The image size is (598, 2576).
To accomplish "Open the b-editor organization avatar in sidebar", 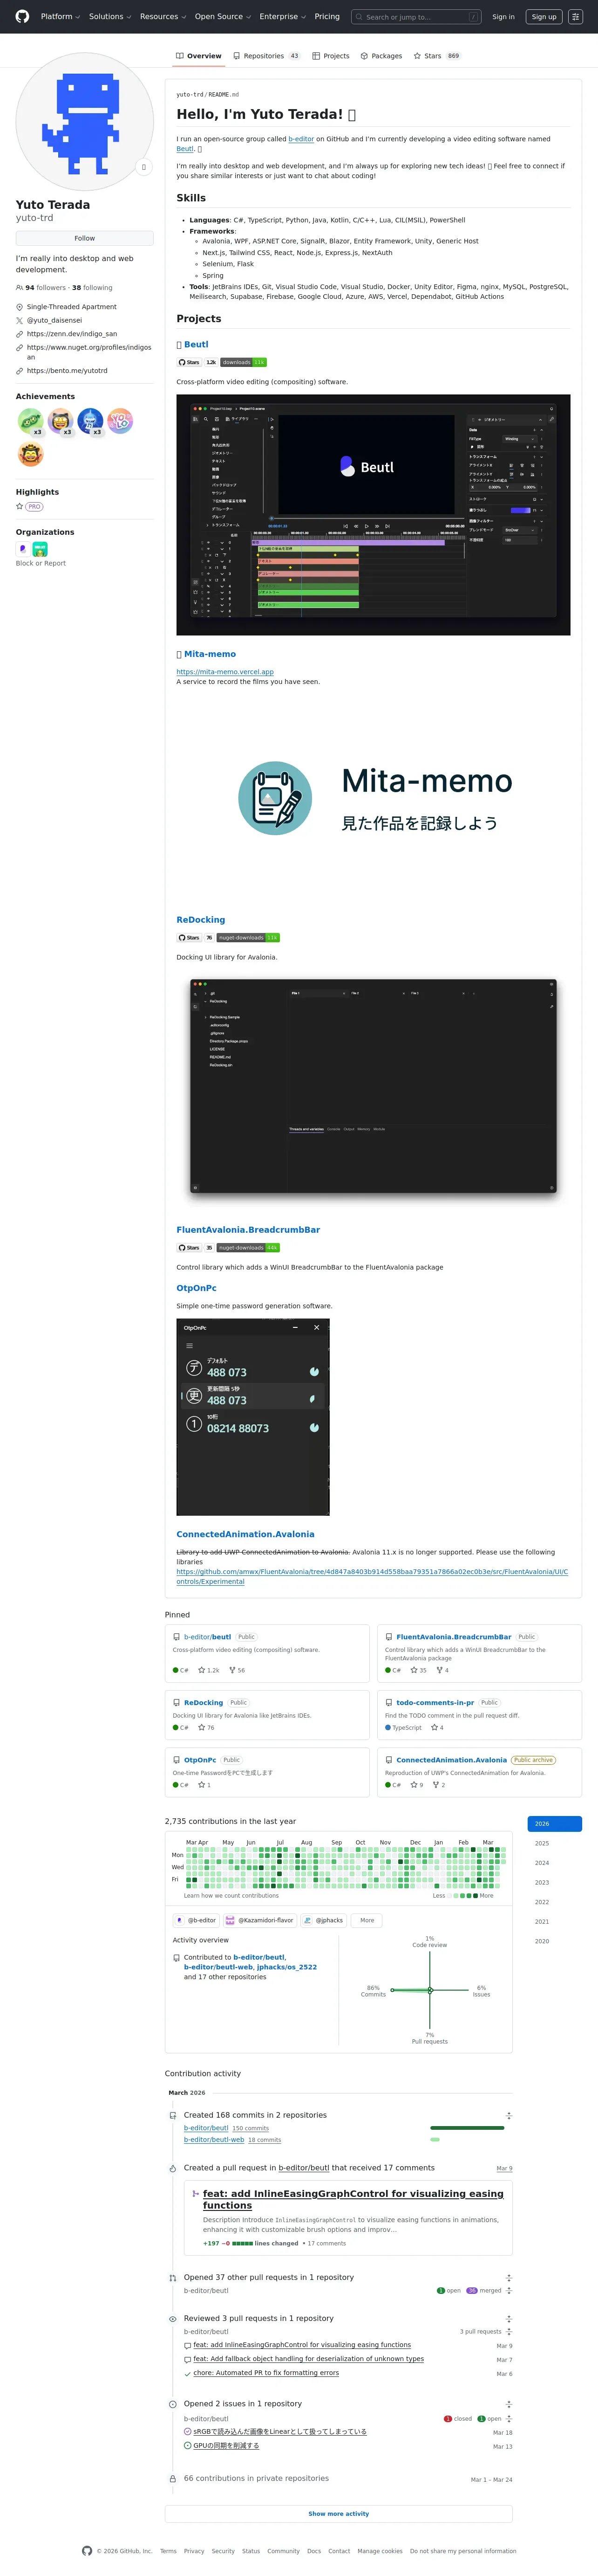I will click(x=23, y=548).
